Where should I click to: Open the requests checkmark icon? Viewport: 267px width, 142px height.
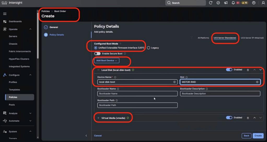click(x=218, y=3)
